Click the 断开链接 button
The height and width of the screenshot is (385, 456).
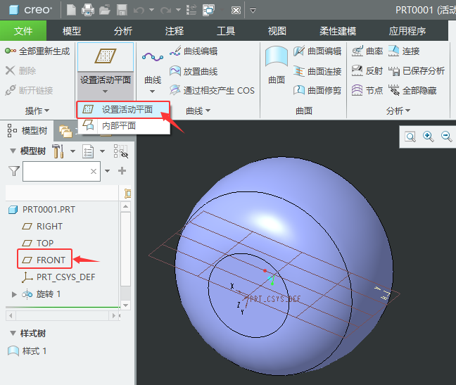pos(29,90)
